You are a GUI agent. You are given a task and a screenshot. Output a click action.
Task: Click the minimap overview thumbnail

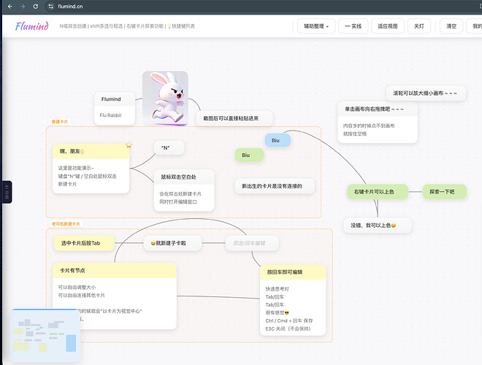pyautogui.click(x=45, y=335)
